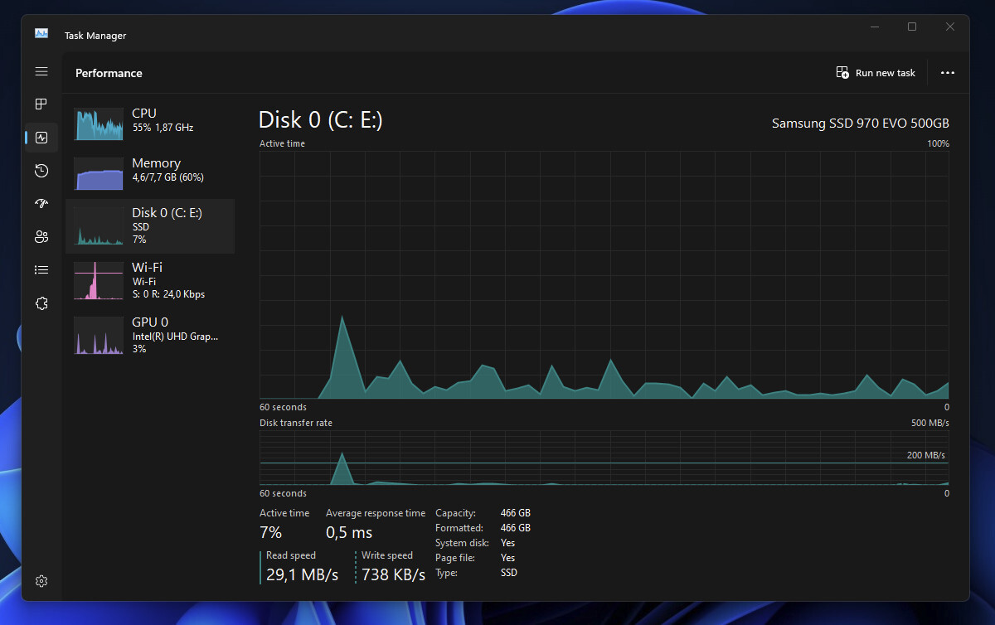The width and height of the screenshot is (995, 625).
Task: Click the large Active time disk graph
Action: pyautogui.click(x=604, y=275)
